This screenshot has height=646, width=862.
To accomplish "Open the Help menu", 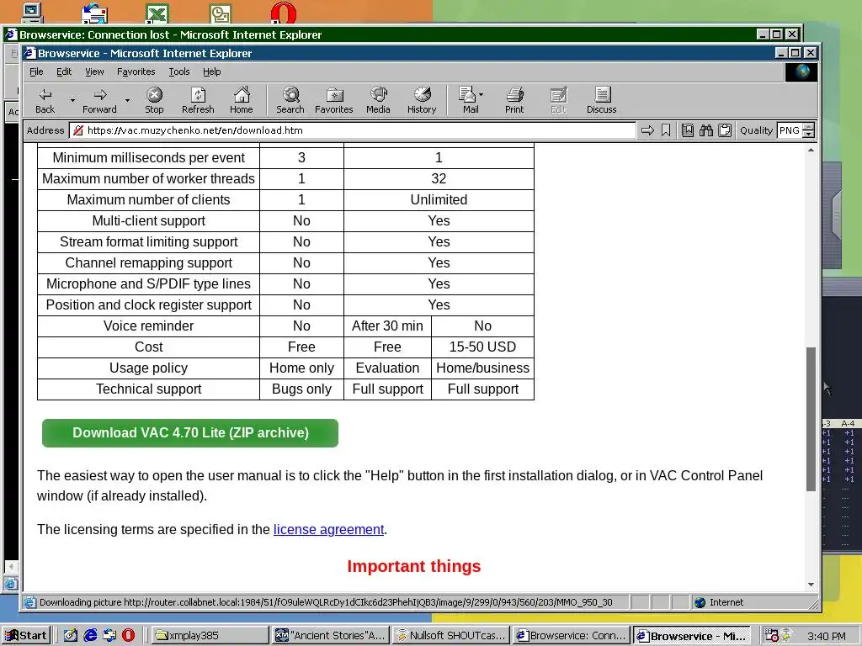I will coord(211,71).
